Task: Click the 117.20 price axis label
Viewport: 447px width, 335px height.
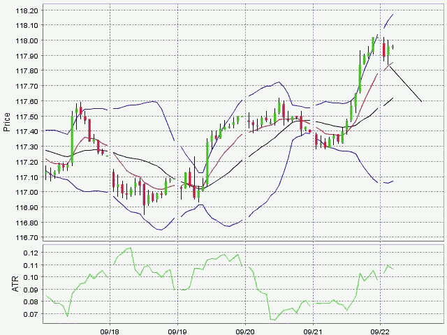Action: pyautogui.click(x=27, y=162)
